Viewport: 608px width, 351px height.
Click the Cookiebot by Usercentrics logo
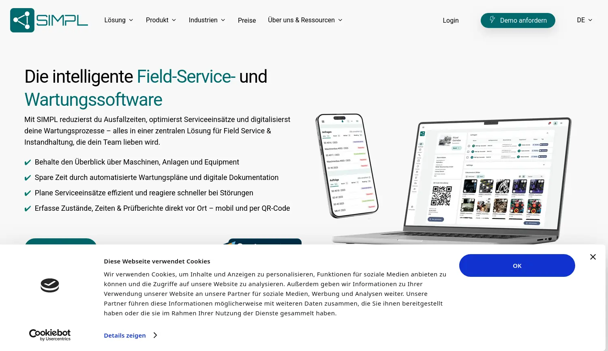pos(50,335)
